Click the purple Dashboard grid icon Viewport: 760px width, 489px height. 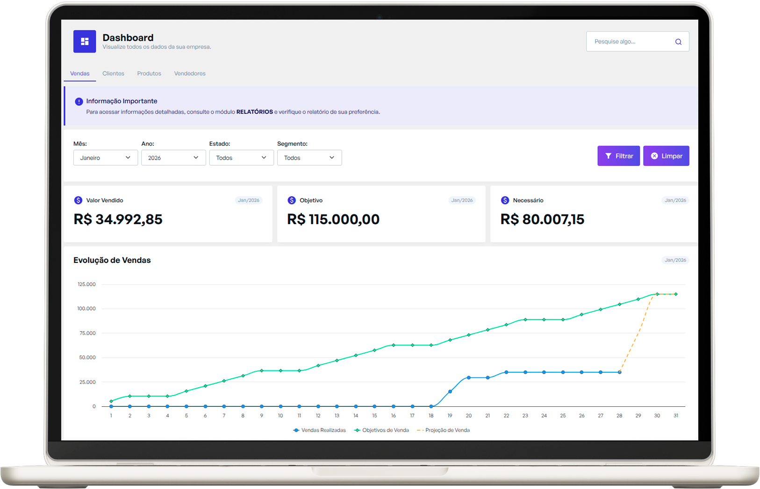coord(85,42)
